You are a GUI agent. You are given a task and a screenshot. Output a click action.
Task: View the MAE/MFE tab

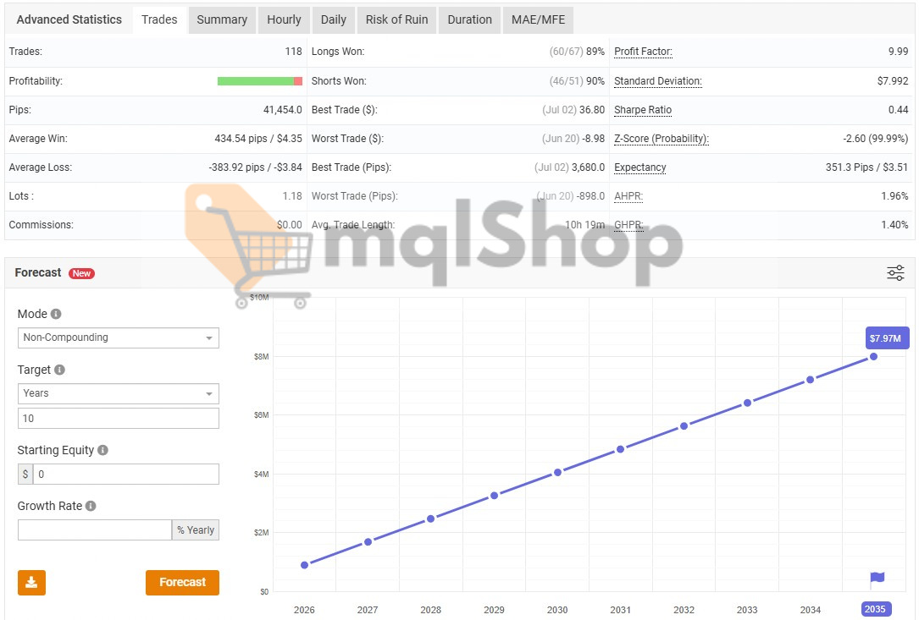point(537,19)
